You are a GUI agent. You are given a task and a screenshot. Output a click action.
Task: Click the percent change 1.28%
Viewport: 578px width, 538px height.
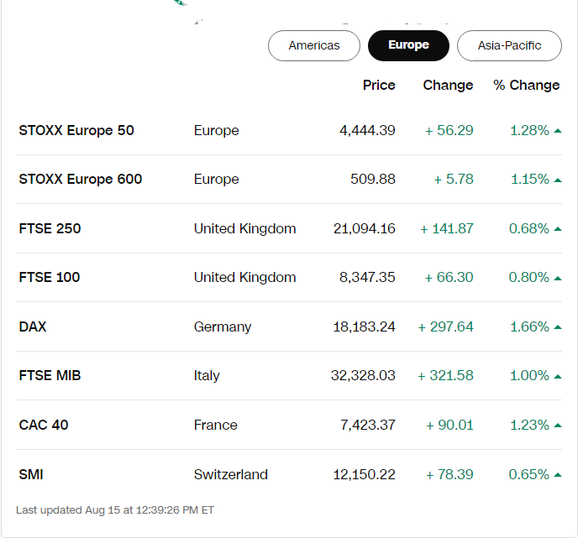pos(530,130)
